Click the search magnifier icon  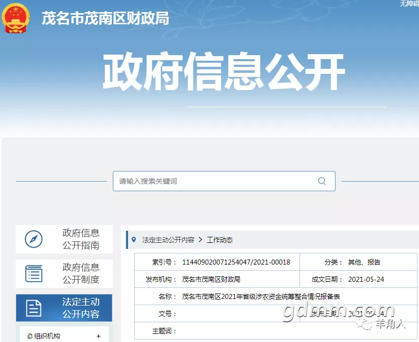coord(322,181)
